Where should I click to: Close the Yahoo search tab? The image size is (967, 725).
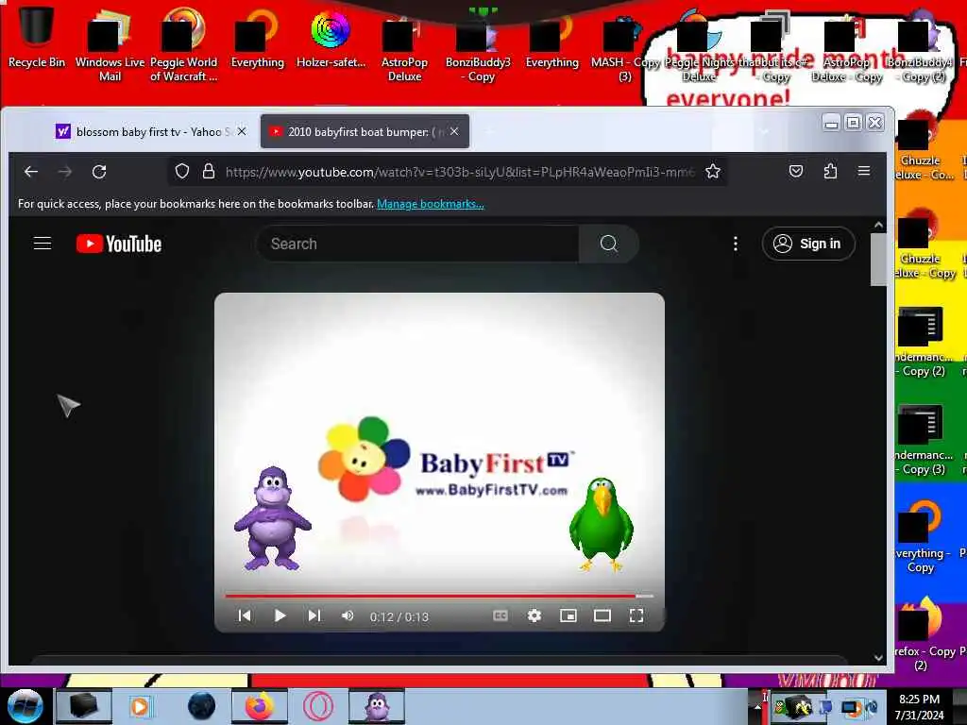pos(242,131)
